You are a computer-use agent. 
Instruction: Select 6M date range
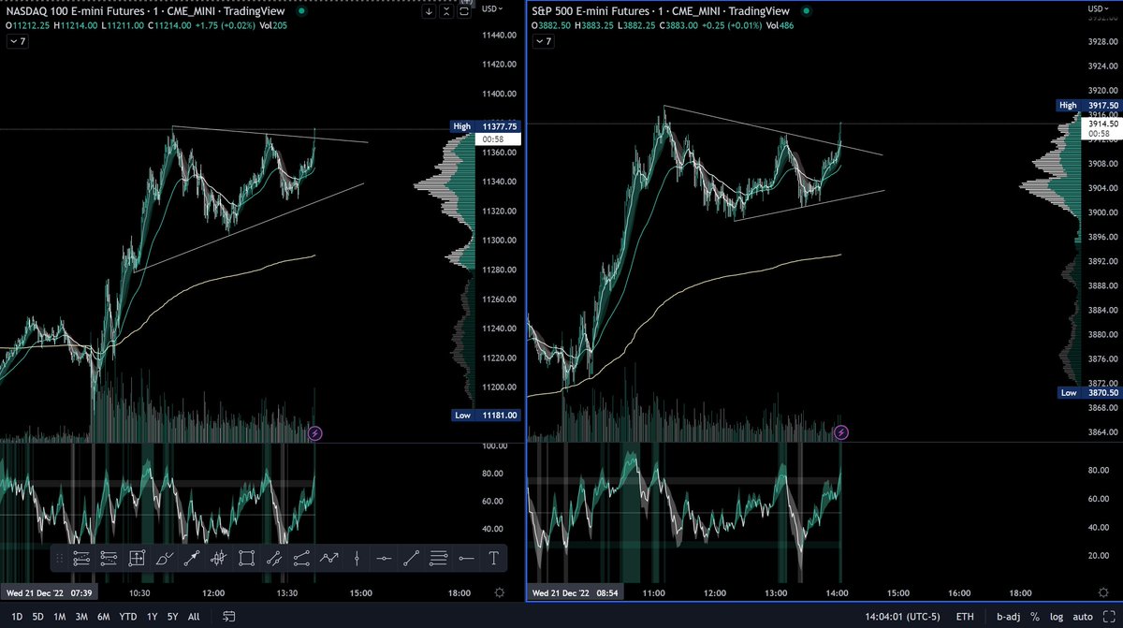pos(103,617)
